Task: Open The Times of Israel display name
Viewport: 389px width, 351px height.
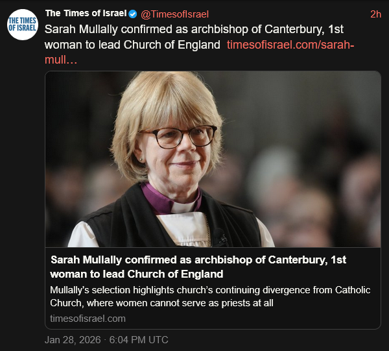Action: pos(86,14)
